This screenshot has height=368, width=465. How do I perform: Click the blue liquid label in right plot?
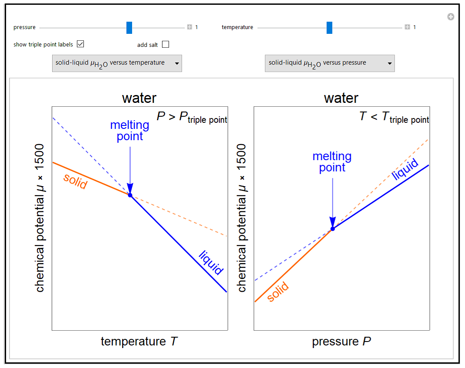(x=405, y=169)
